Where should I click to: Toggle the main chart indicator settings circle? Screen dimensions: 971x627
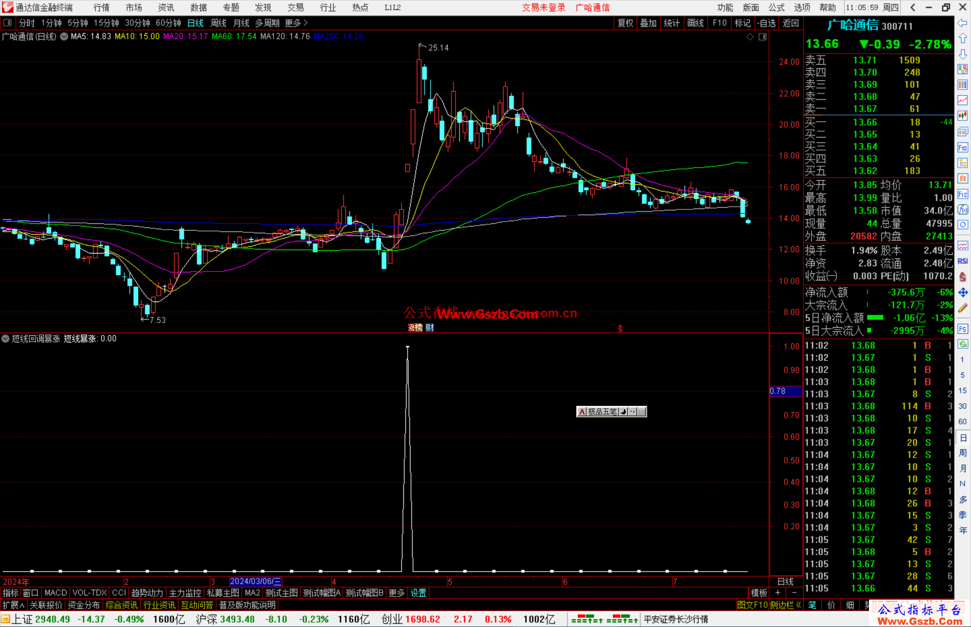(64, 36)
